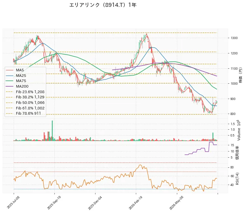
Task: Select Fib 78.6% 911 legend entry
Action: click(x=23, y=113)
